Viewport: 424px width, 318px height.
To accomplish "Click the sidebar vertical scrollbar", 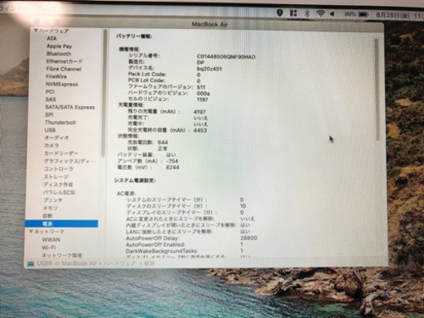I will tap(104, 94).
